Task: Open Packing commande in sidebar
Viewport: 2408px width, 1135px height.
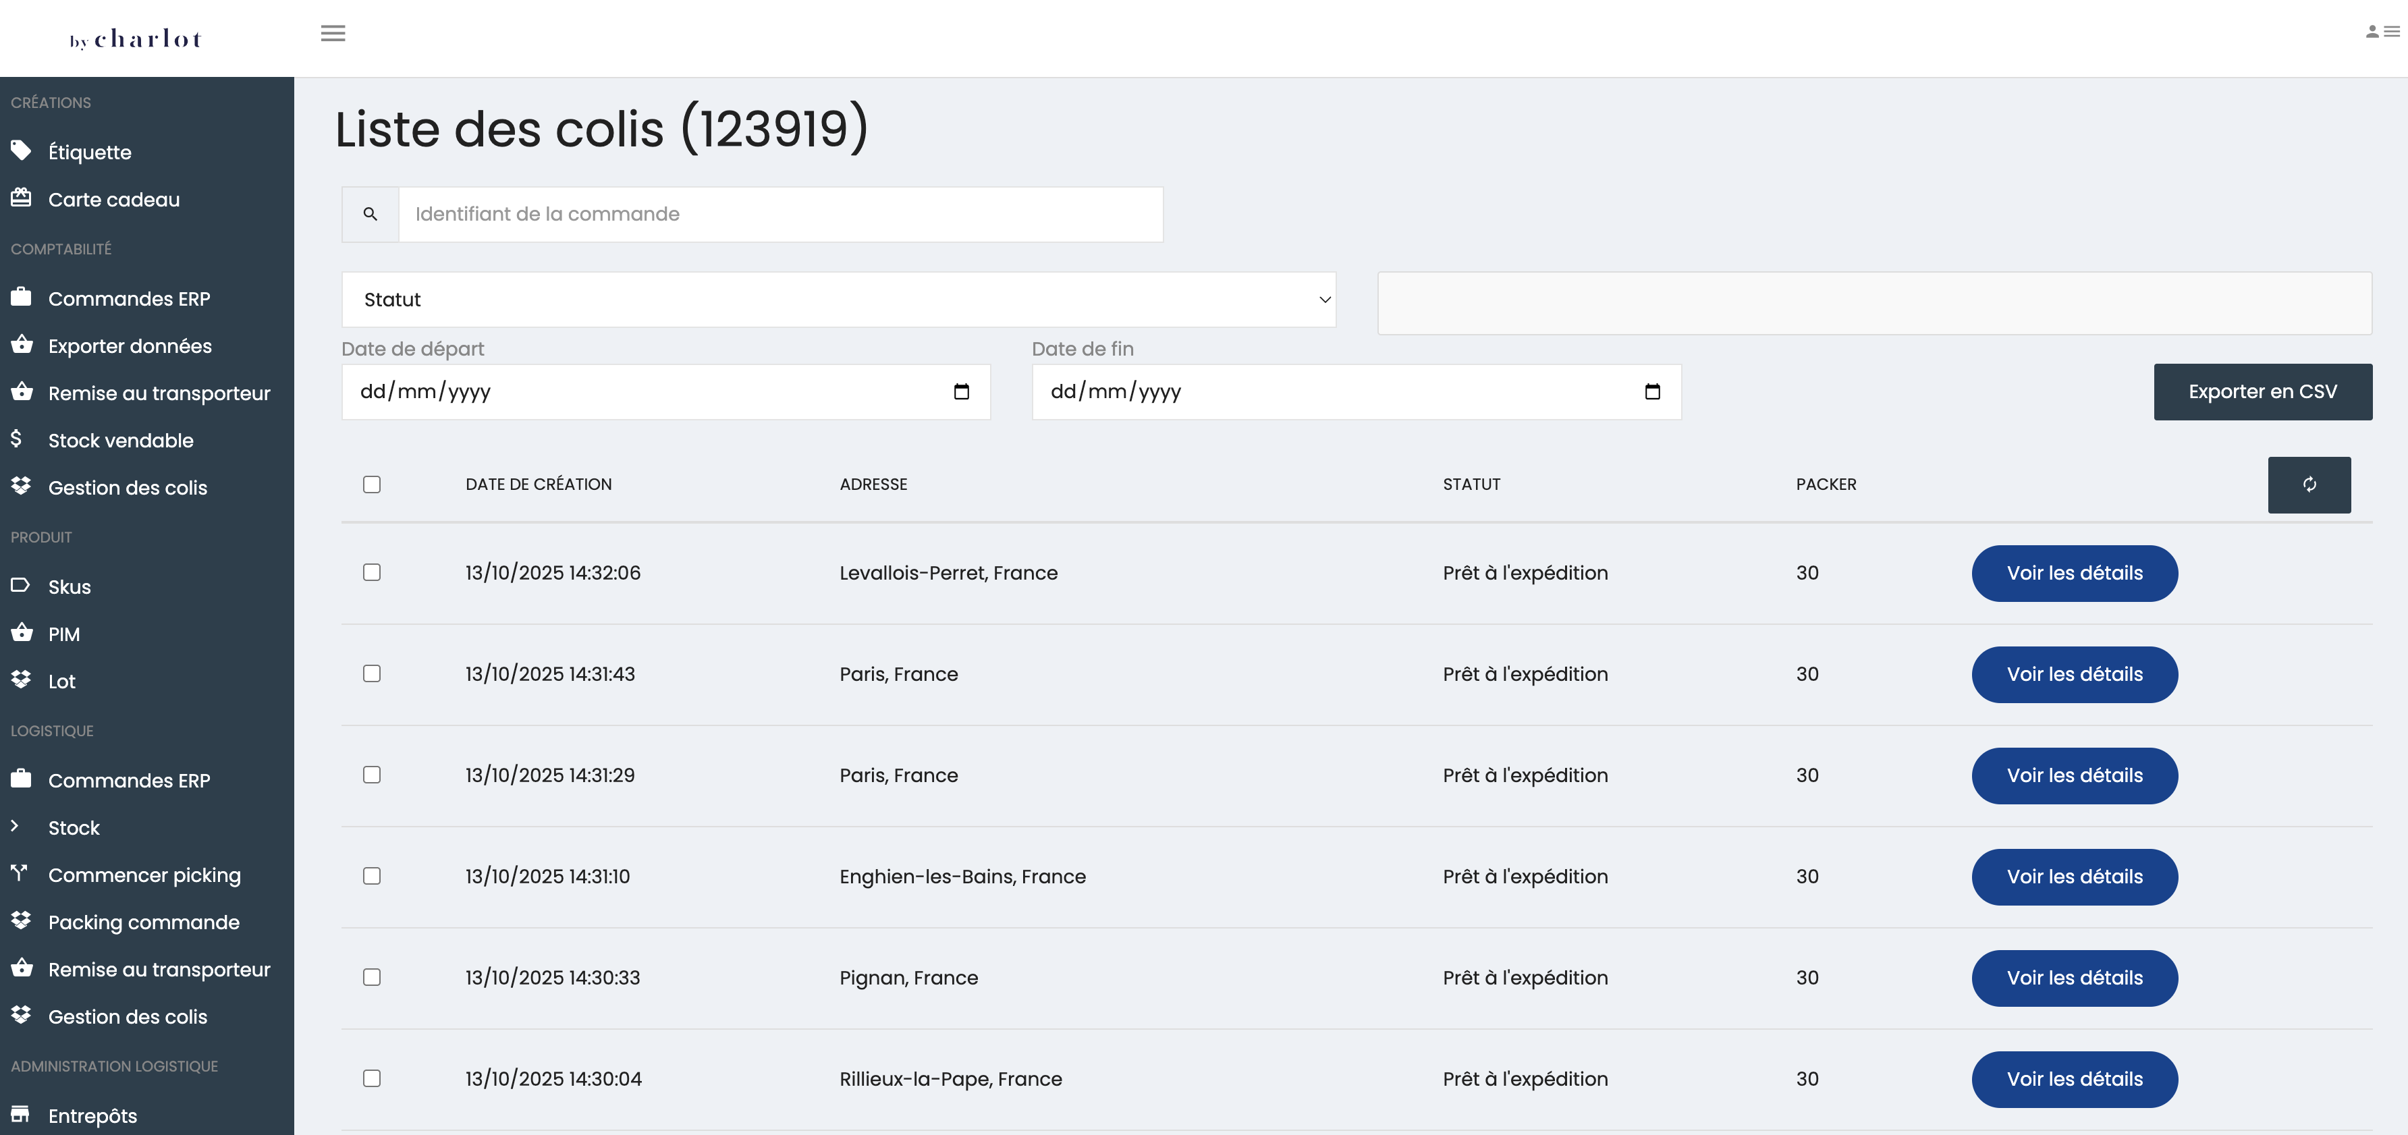Action: point(144,922)
